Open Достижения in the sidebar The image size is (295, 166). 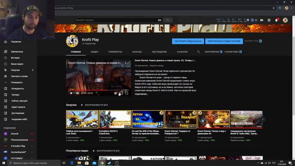tap(18, 113)
